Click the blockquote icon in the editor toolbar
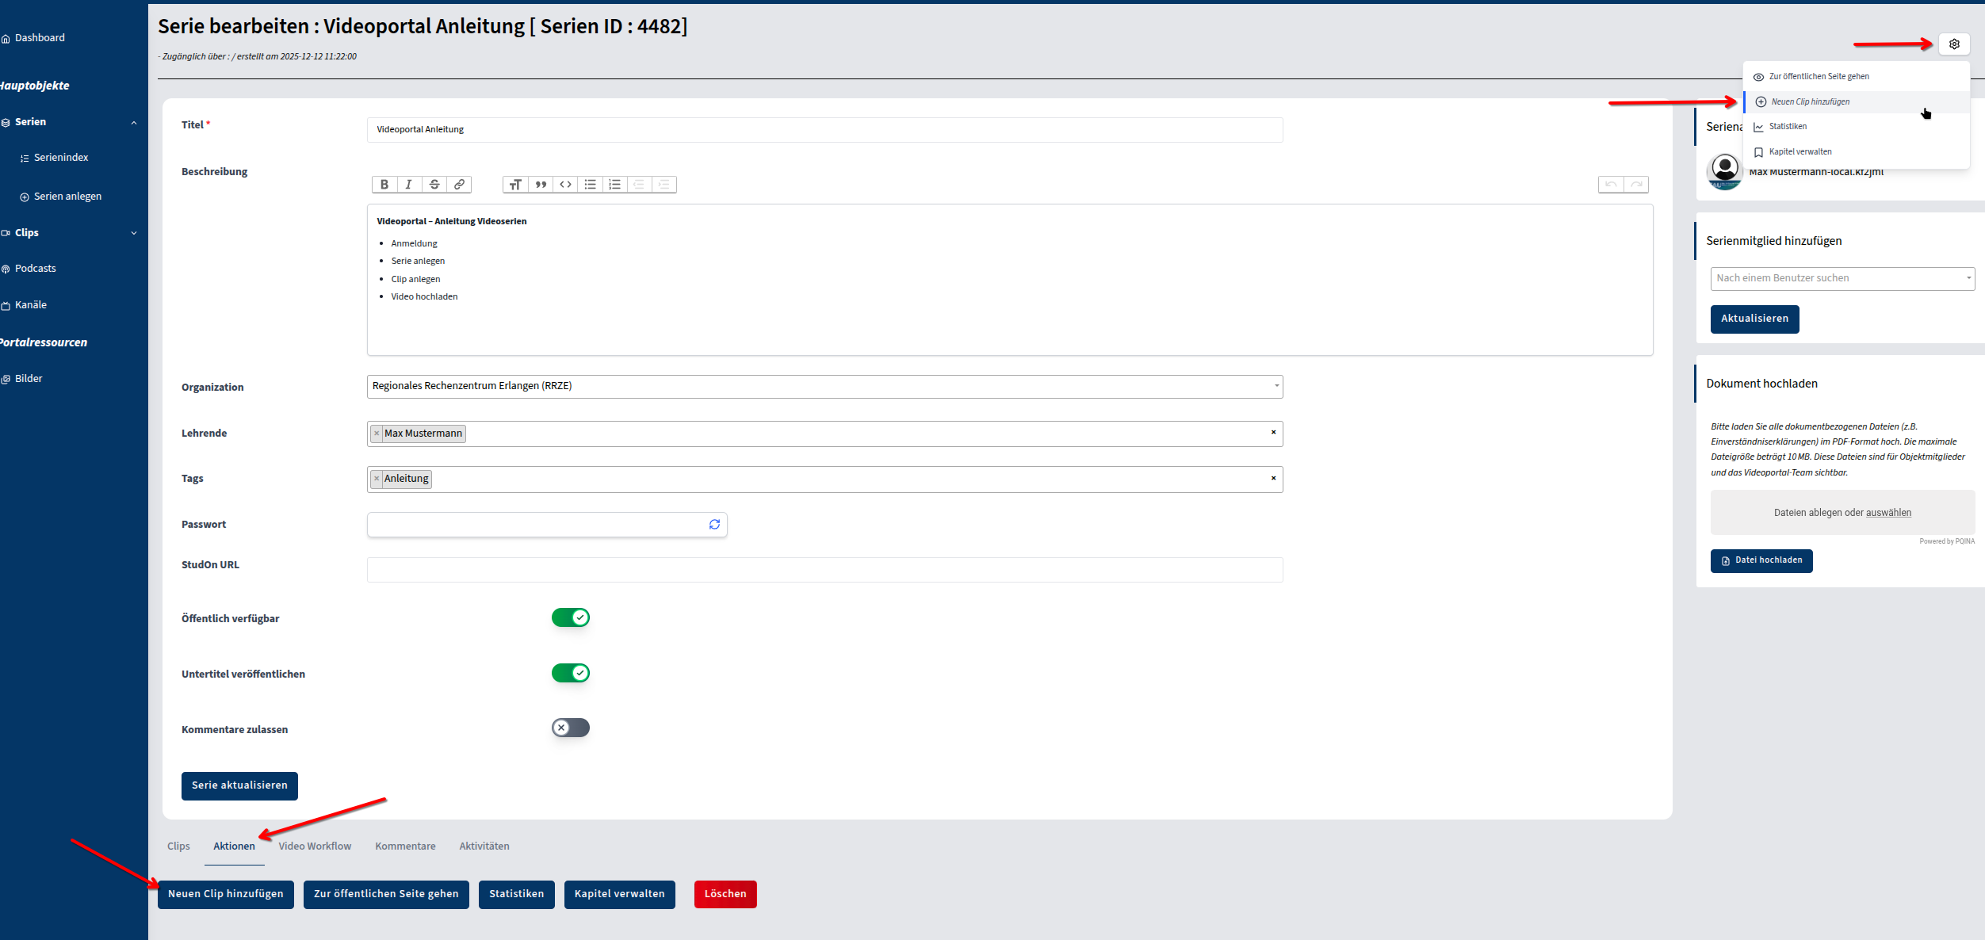 tap(541, 185)
